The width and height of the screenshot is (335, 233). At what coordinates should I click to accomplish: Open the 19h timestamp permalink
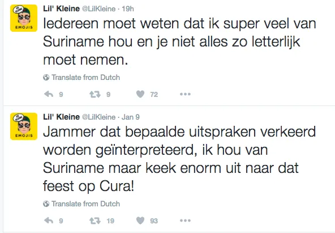[128, 9]
